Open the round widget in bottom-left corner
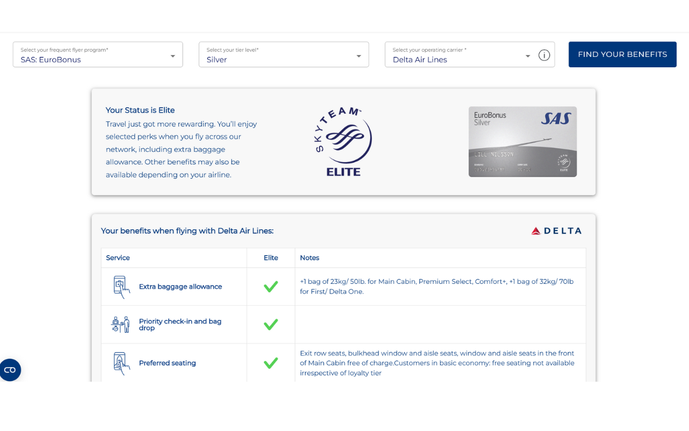The image size is (689, 431). coord(10,370)
